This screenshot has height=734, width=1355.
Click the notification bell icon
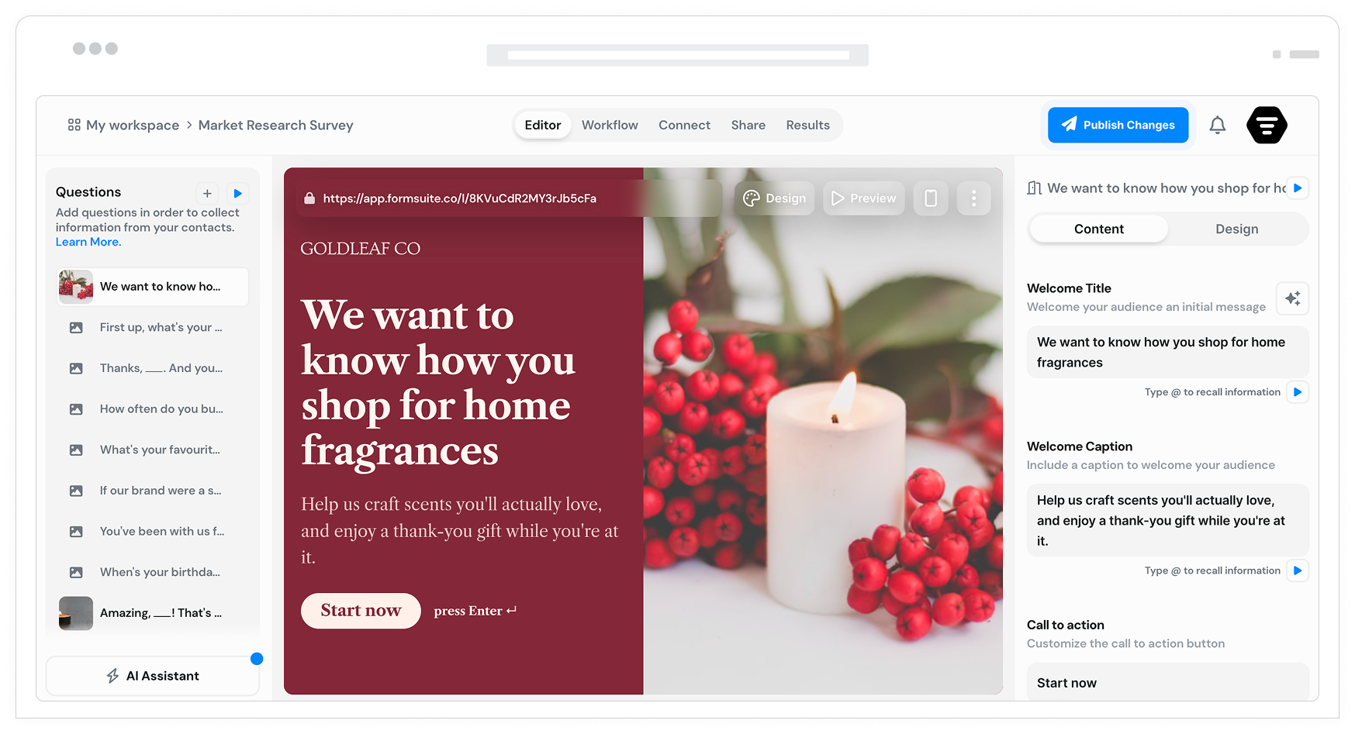pos(1217,125)
